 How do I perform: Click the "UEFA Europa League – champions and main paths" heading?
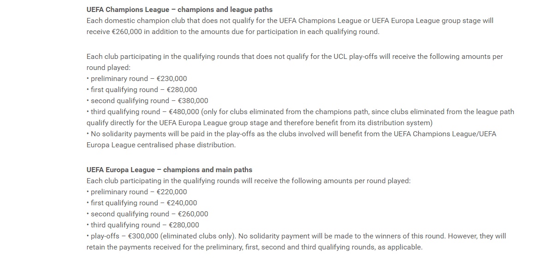pyautogui.click(x=169, y=170)
